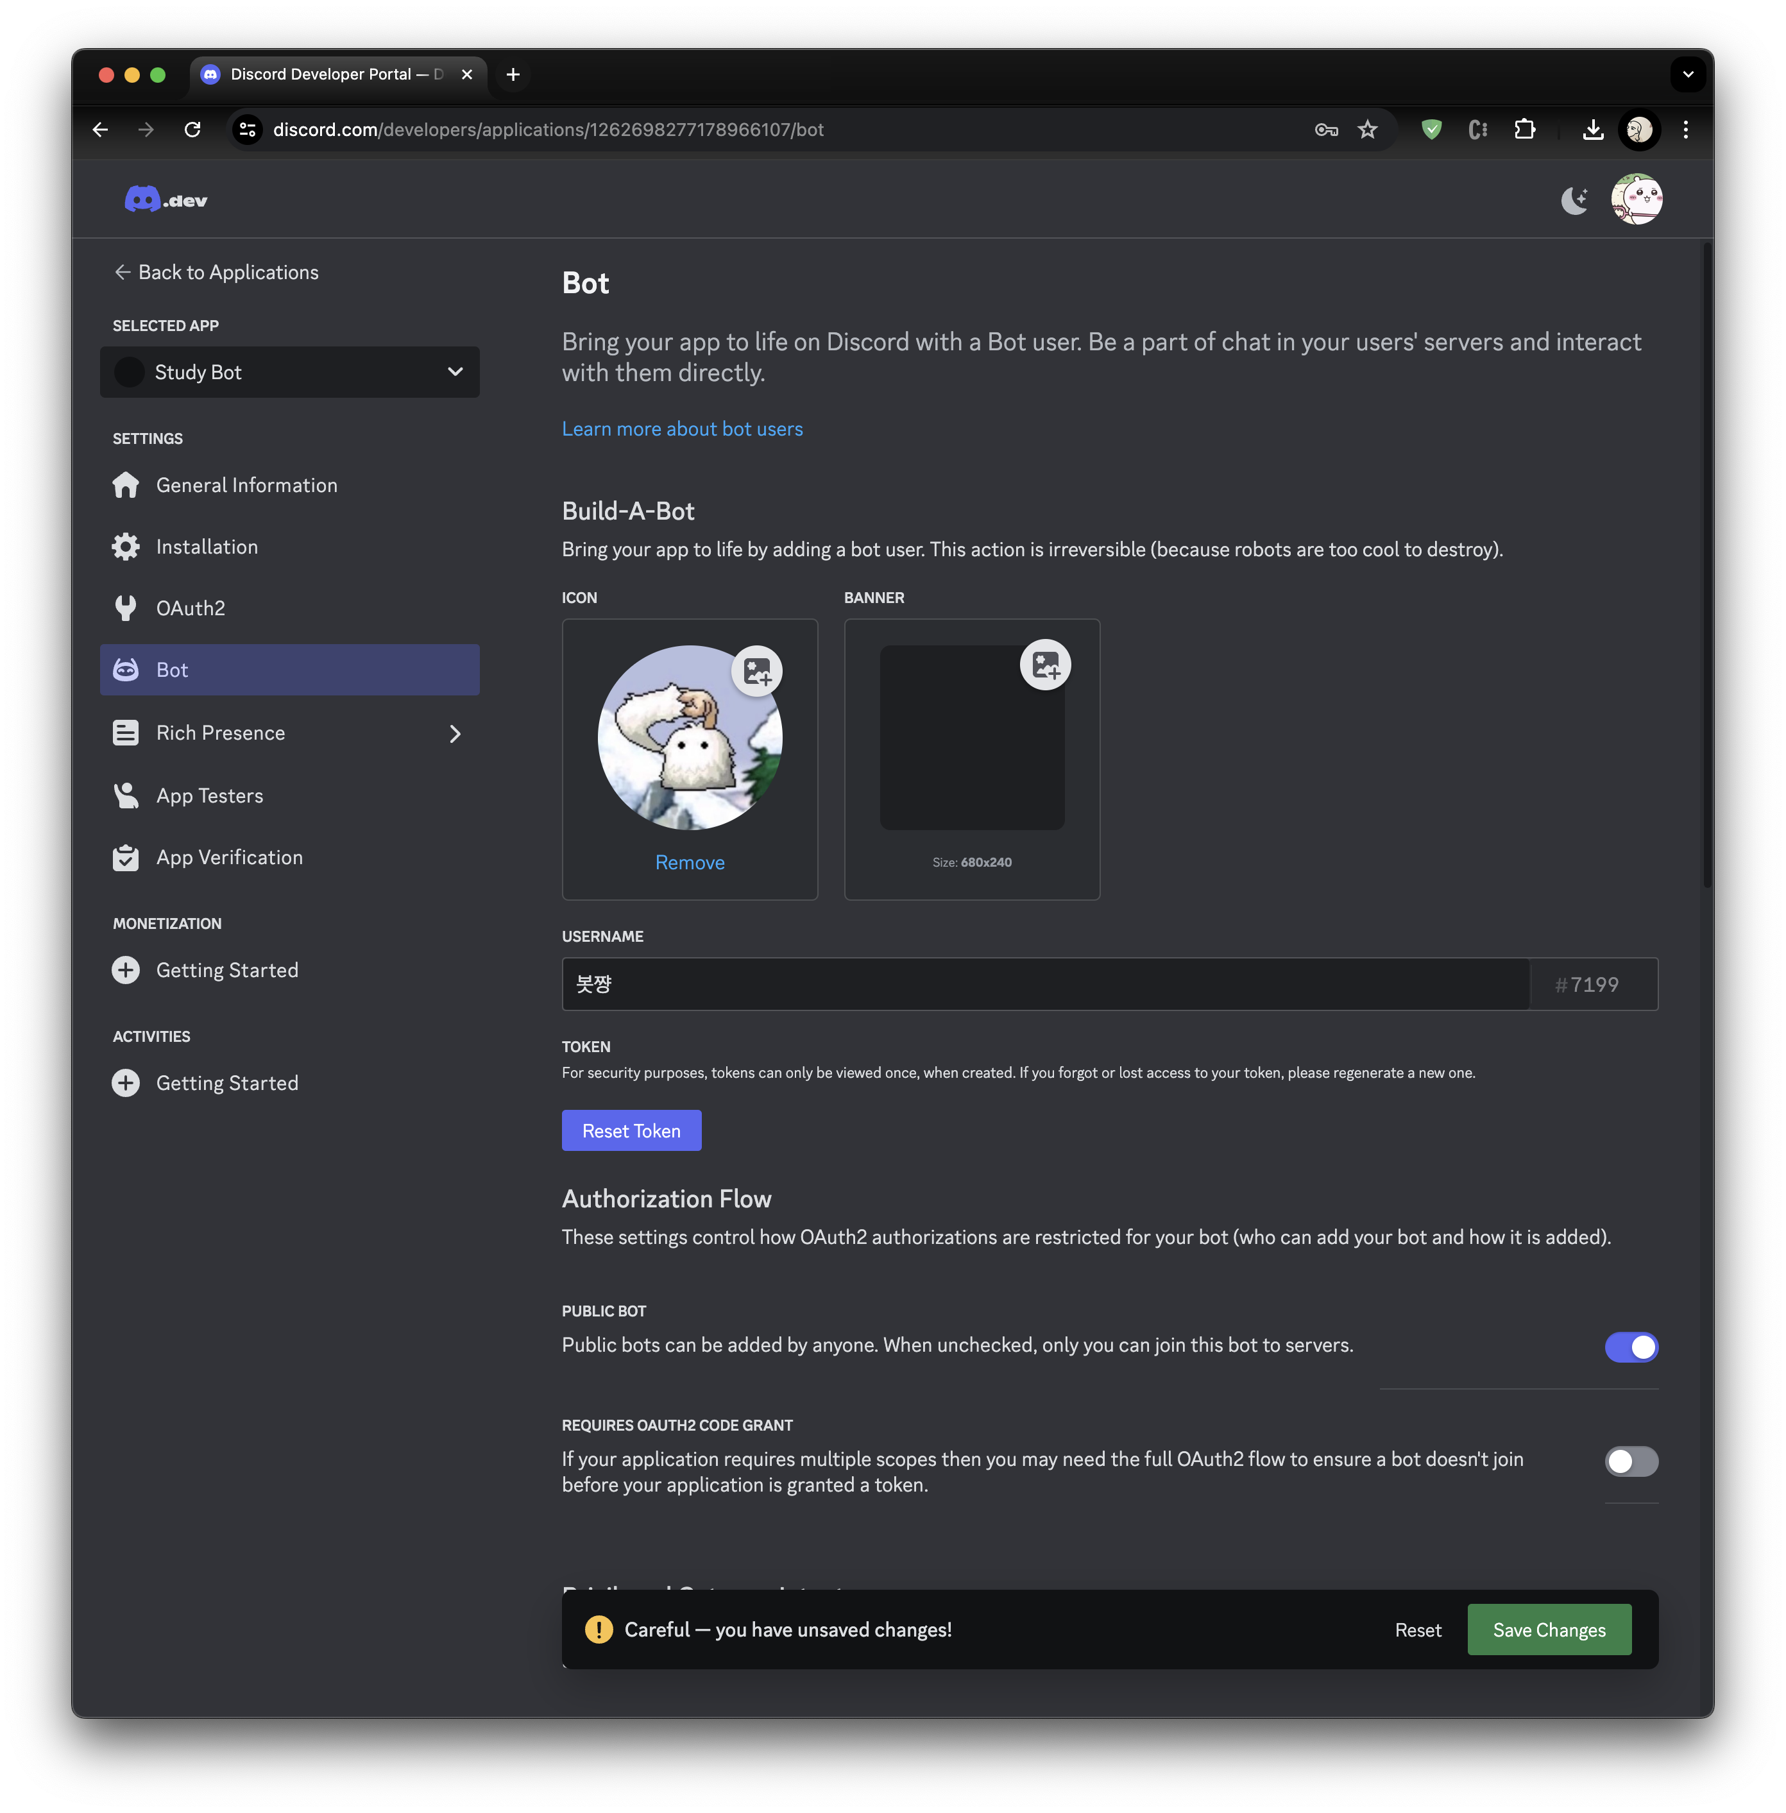Open Installation settings page
The height and width of the screenshot is (1813, 1786).
(x=290, y=547)
